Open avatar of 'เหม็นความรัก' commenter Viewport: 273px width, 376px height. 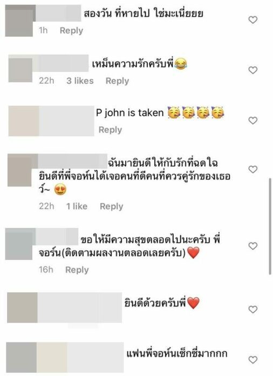pos(21,69)
